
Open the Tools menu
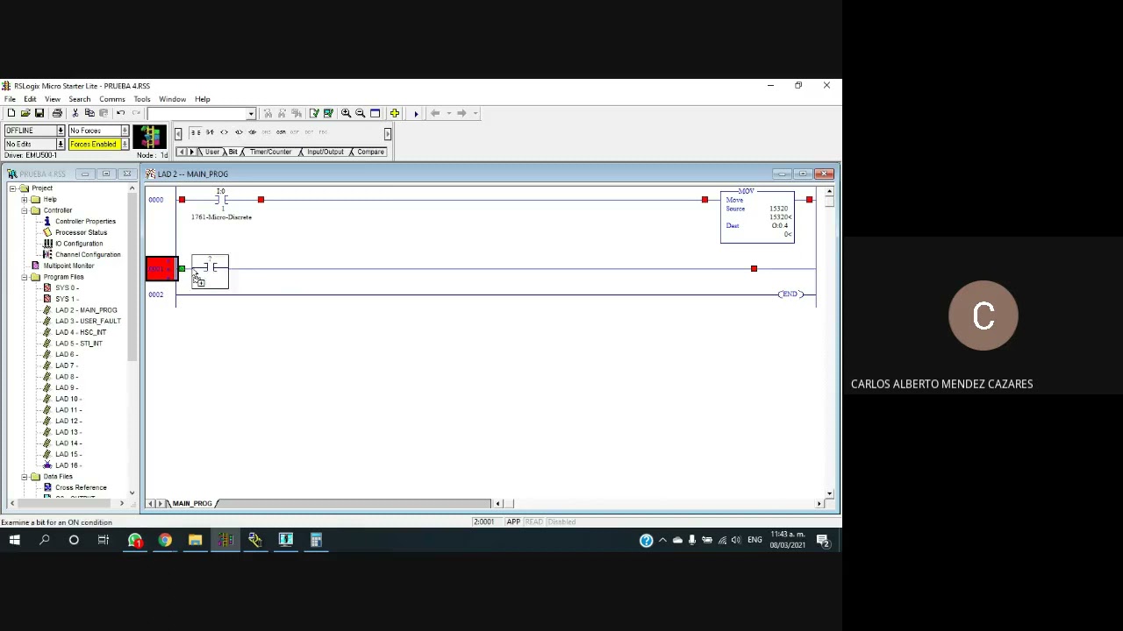point(142,99)
